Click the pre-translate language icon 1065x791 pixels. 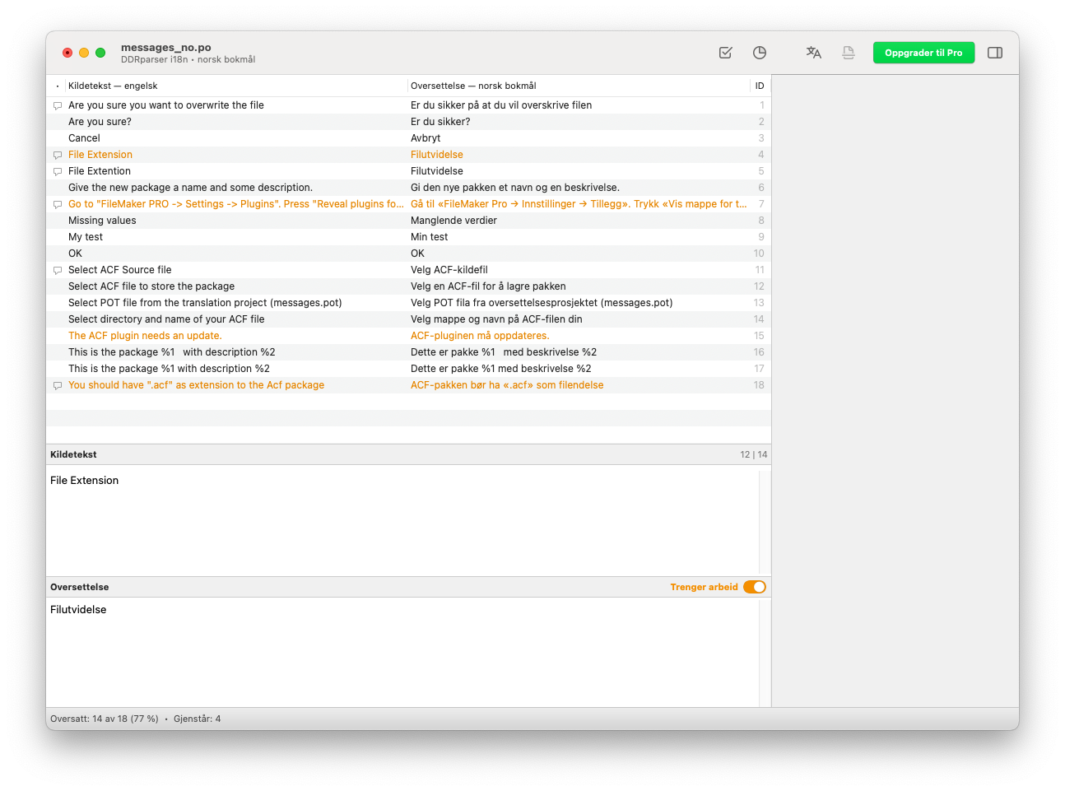[813, 53]
